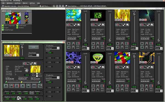Image resolution: width=165 pixels, height=102 pixels.
Task: Open the Timeline component
Action: (x=20, y=28)
